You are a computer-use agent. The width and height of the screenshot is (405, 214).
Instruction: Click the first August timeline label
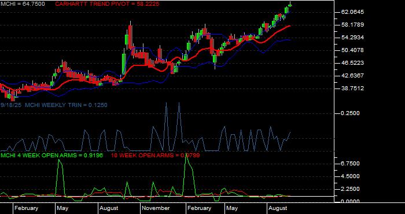pyautogui.click(x=109, y=208)
